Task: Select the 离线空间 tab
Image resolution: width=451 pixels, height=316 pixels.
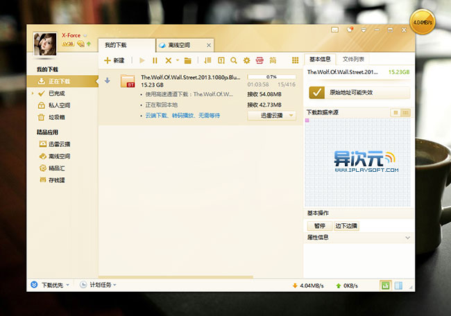Action: coord(185,45)
